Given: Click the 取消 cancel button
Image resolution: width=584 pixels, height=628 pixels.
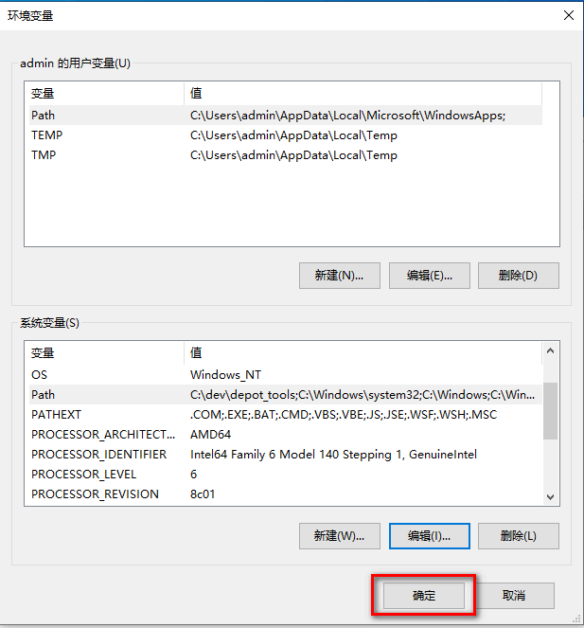Looking at the screenshot, I should (514, 596).
